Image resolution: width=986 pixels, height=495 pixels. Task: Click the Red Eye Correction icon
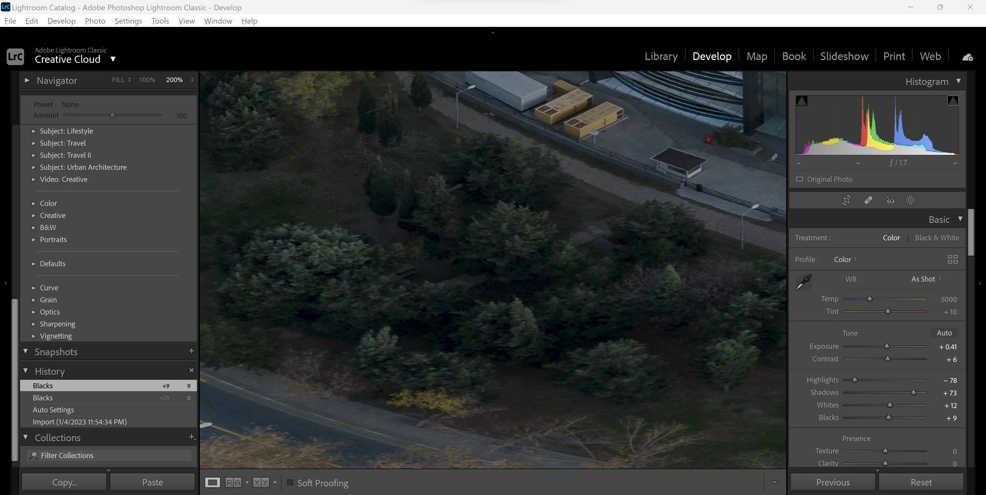(890, 200)
